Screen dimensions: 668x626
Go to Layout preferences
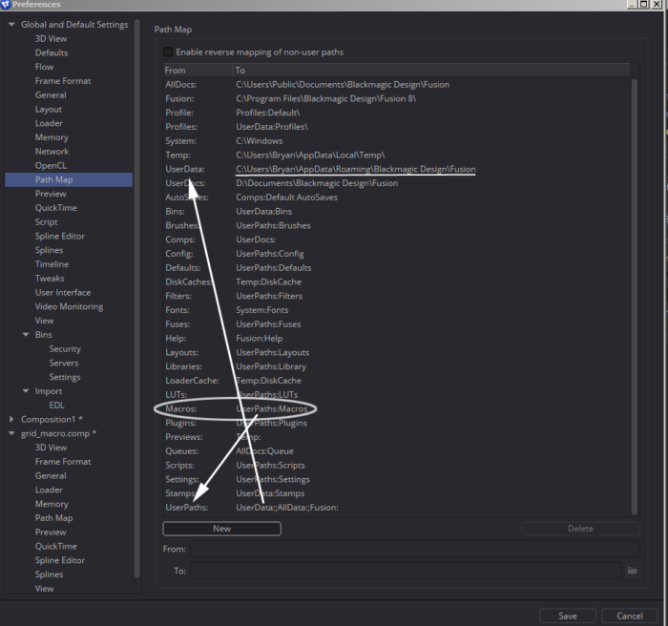[x=49, y=109]
